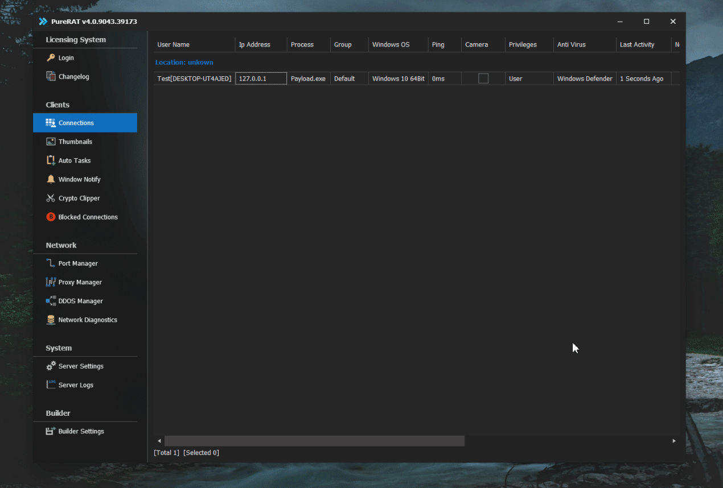Click the Network Diagnostics database icon
The height and width of the screenshot is (488, 723).
(x=51, y=320)
